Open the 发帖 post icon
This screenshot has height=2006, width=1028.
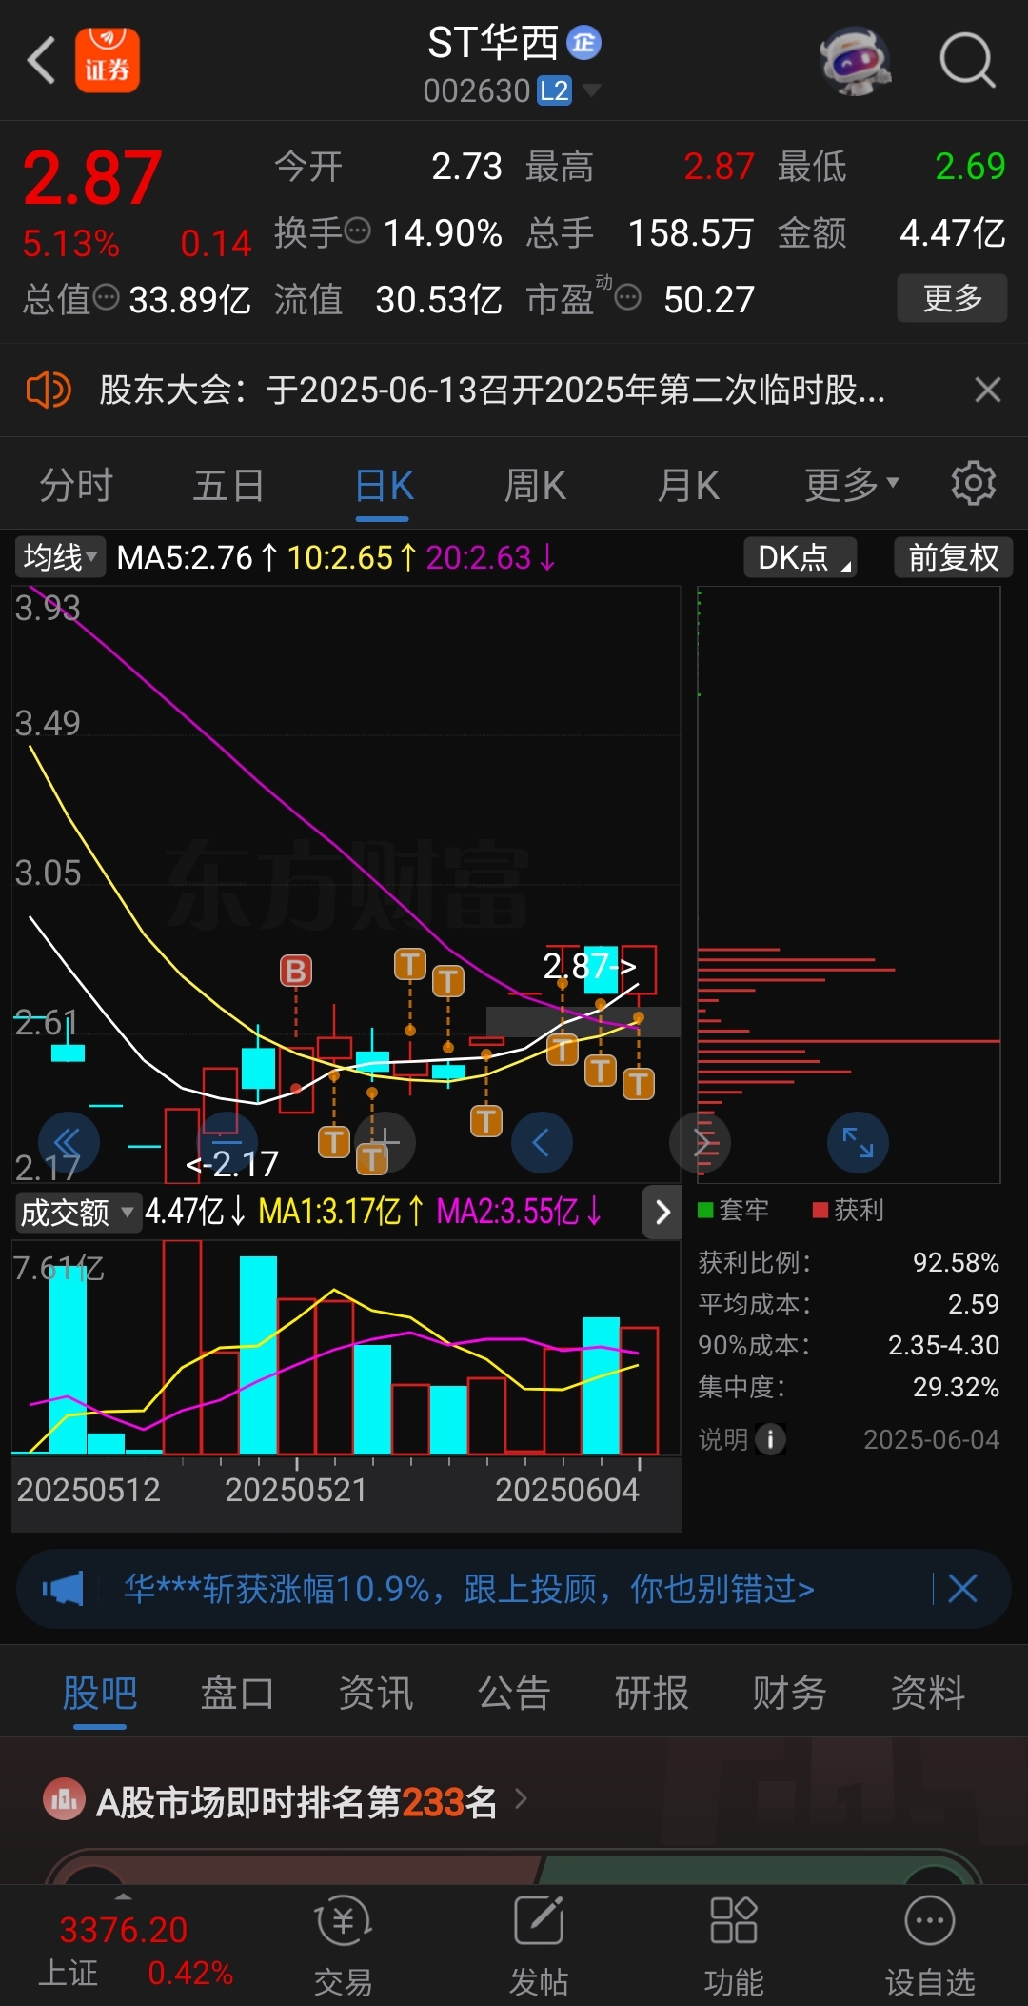click(x=539, y=1944)
